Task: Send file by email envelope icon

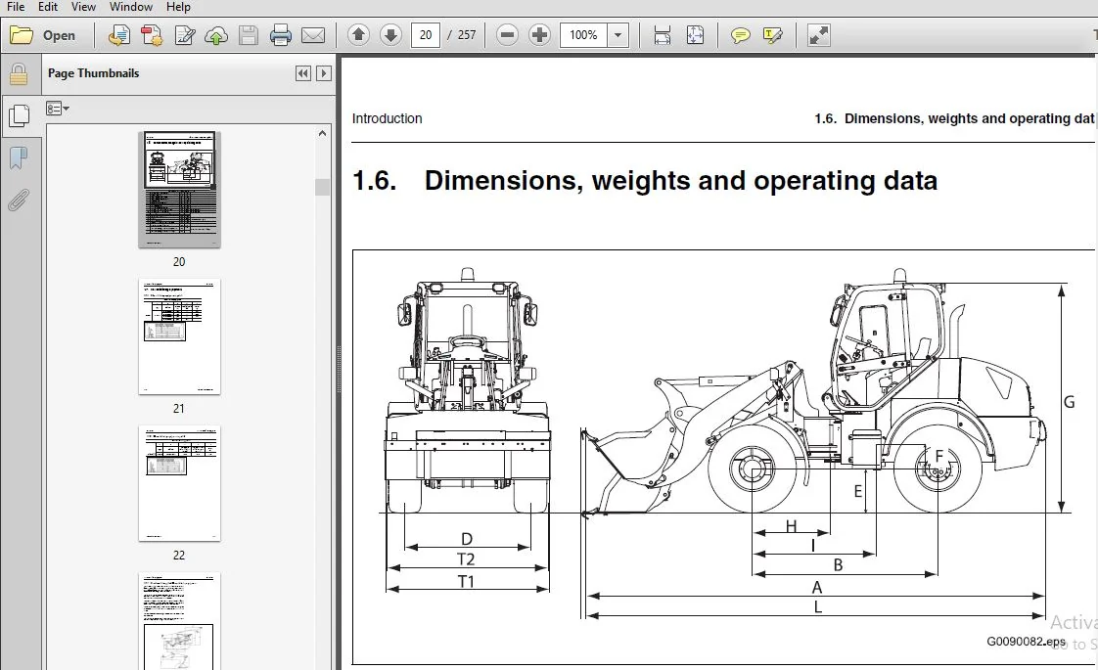Action: 313,35
